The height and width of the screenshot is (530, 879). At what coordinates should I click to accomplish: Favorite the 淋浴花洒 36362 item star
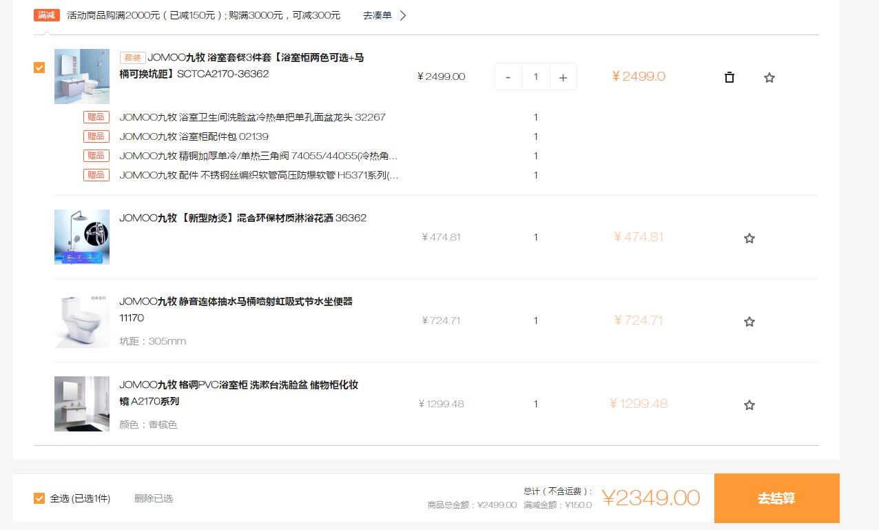[x=749, y=238]
